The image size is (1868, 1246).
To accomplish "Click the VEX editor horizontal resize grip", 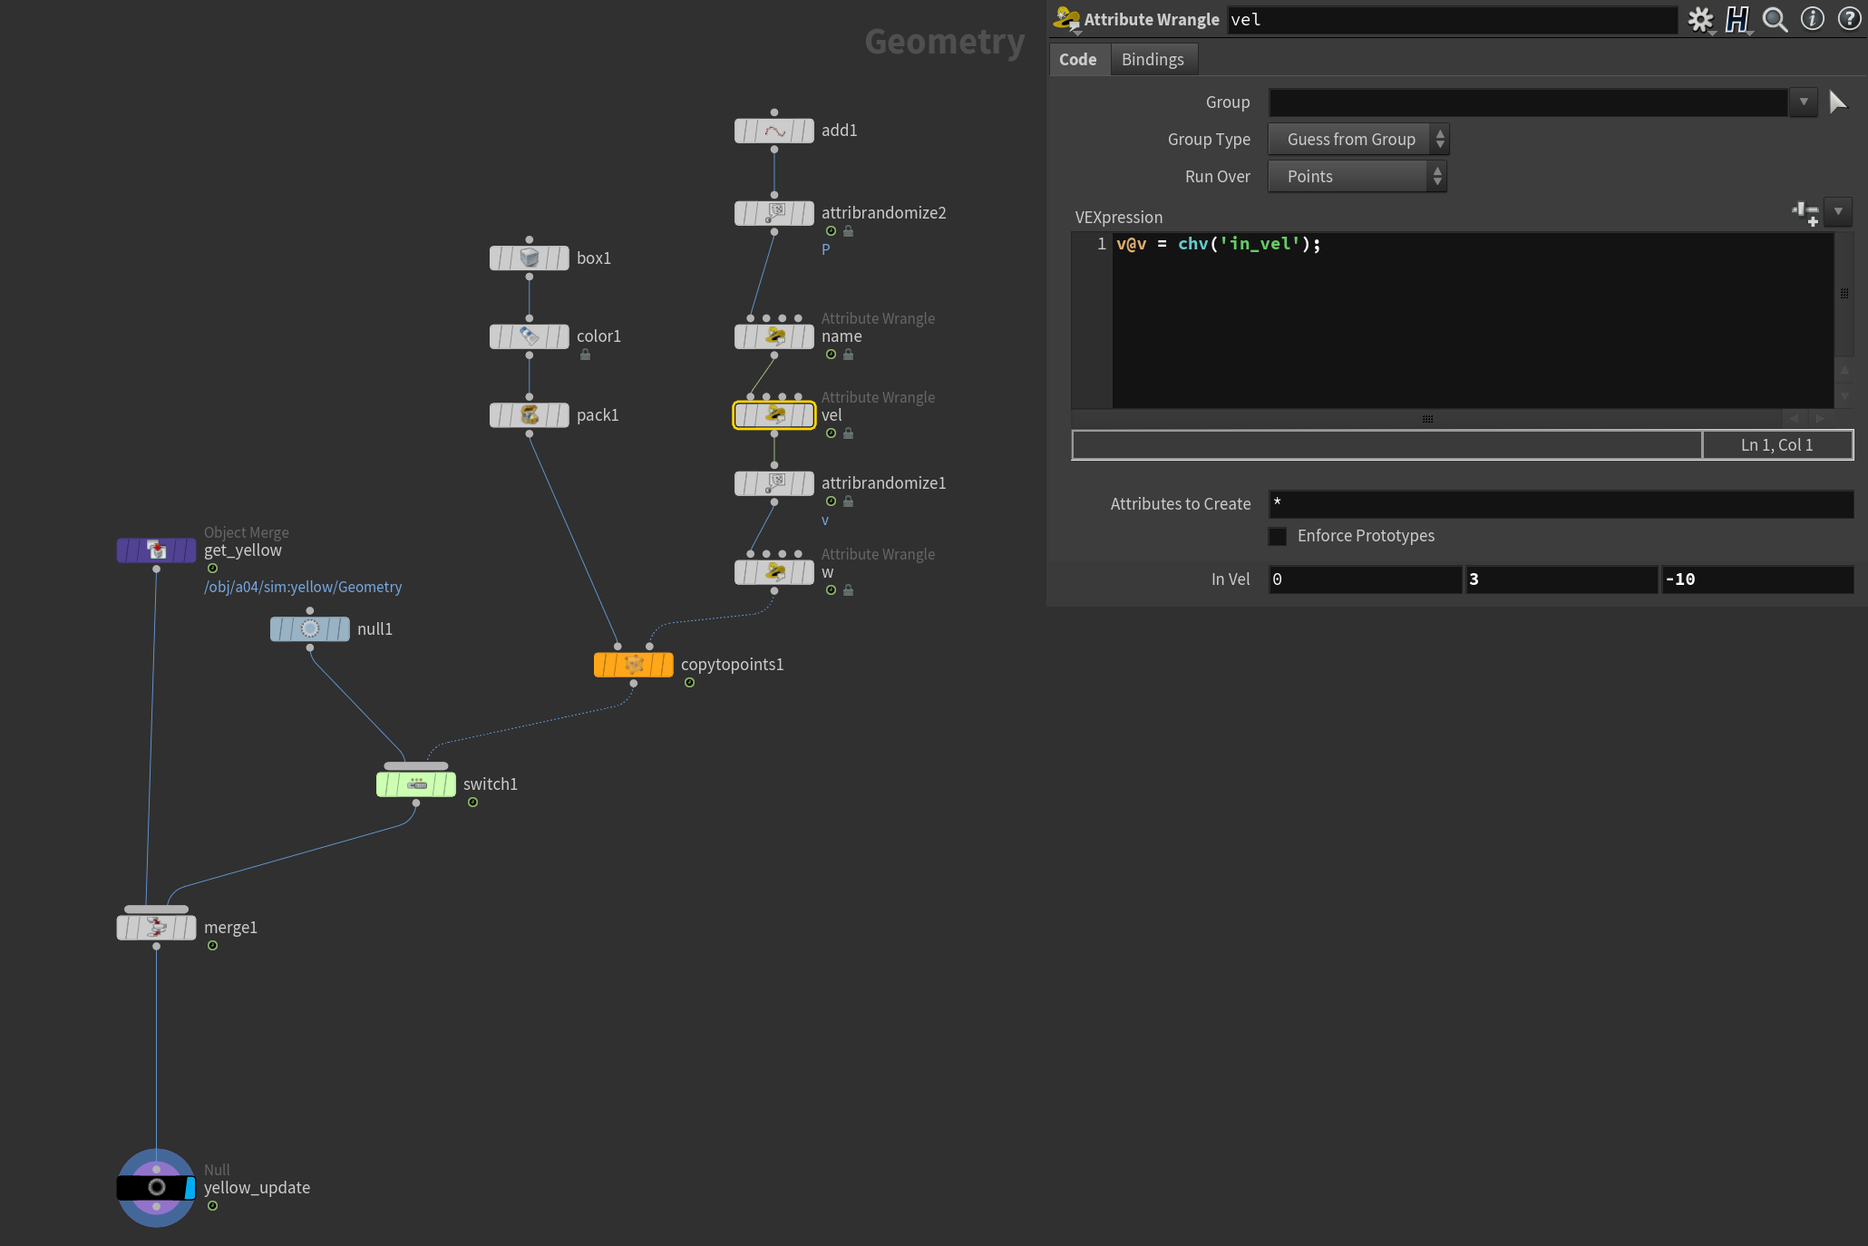I will tap(1427, 419).
